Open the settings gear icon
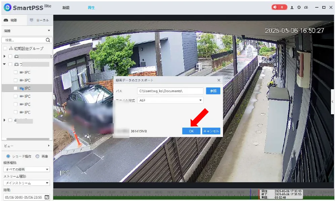336x201 pixels. [299, 7]
